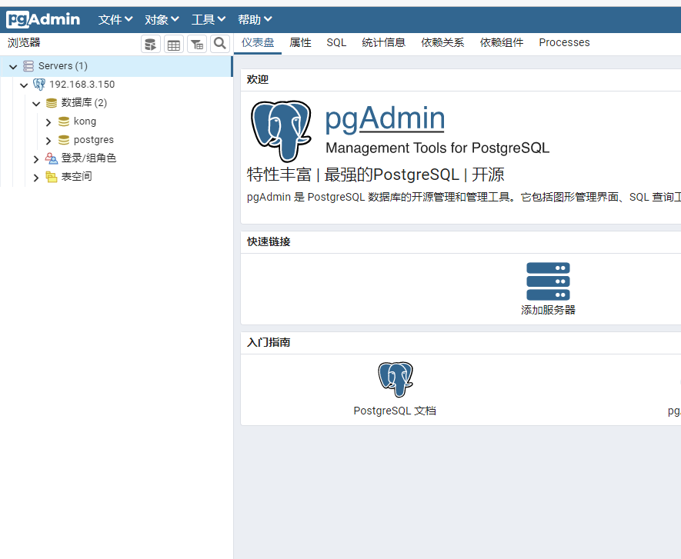Expand the 表空间 node

pos(36,177)
